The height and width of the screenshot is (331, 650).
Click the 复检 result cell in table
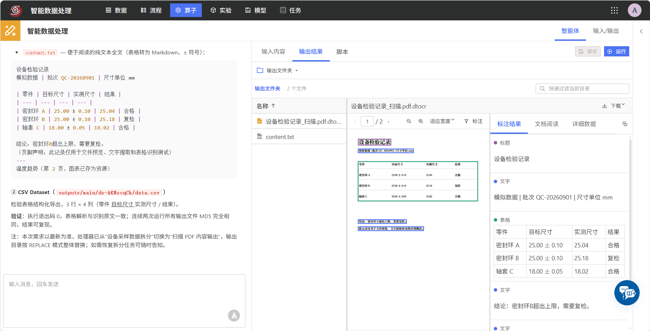click(x=615, y=258)
